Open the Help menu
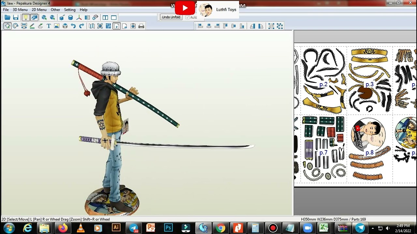This screenshot has height=234, width=417. 83,10
